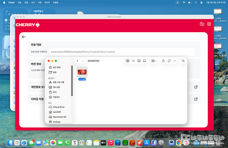Go back with the left arrow in Cherry Fusion

pyautogui.click(x=24, y=37)
